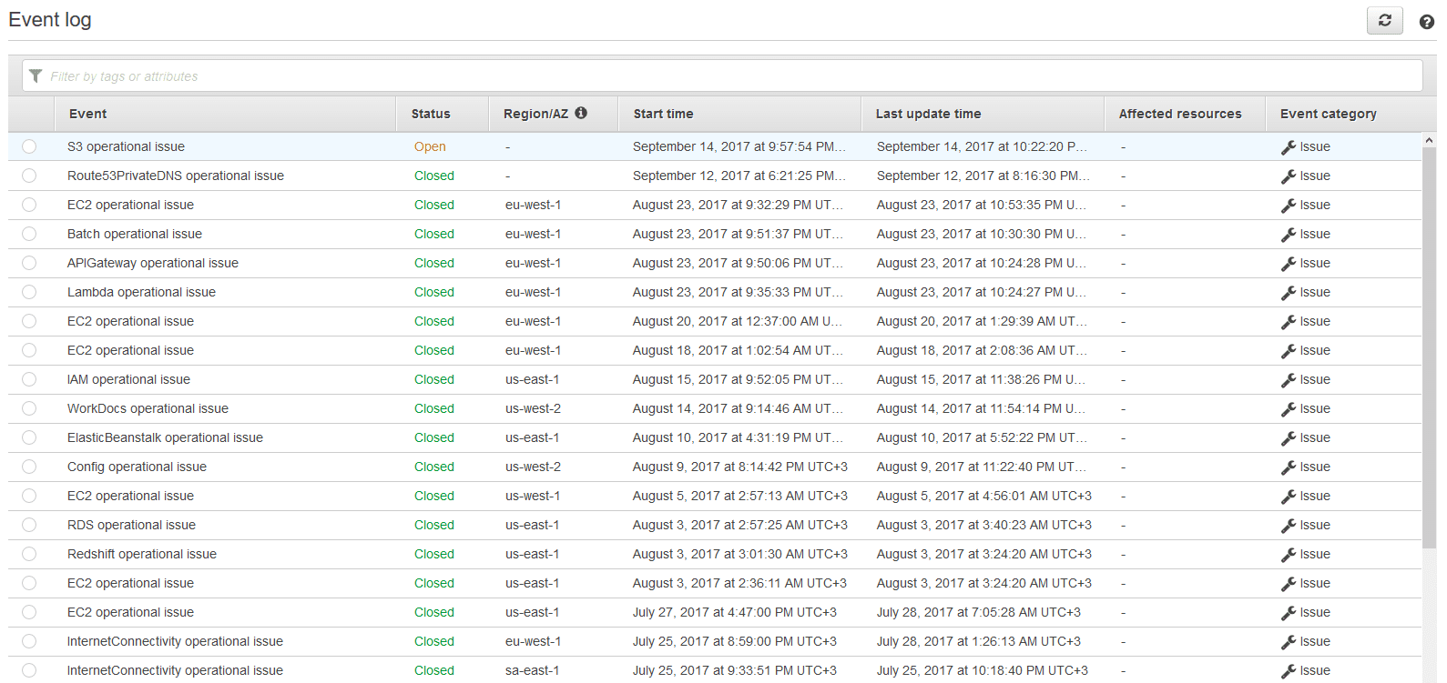Screen dimensions: 1447x683
Task: Click wrench icon in IAM operational issue row
Action: pos(1289,380)
